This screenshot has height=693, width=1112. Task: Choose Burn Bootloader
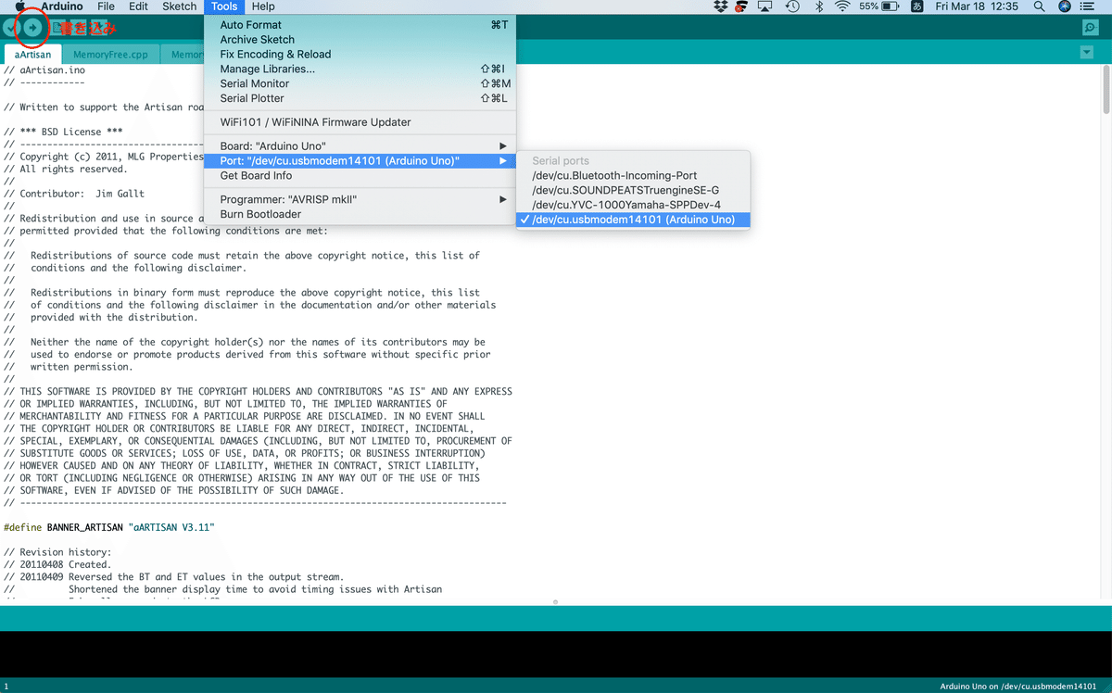click(x=360, y=214)
